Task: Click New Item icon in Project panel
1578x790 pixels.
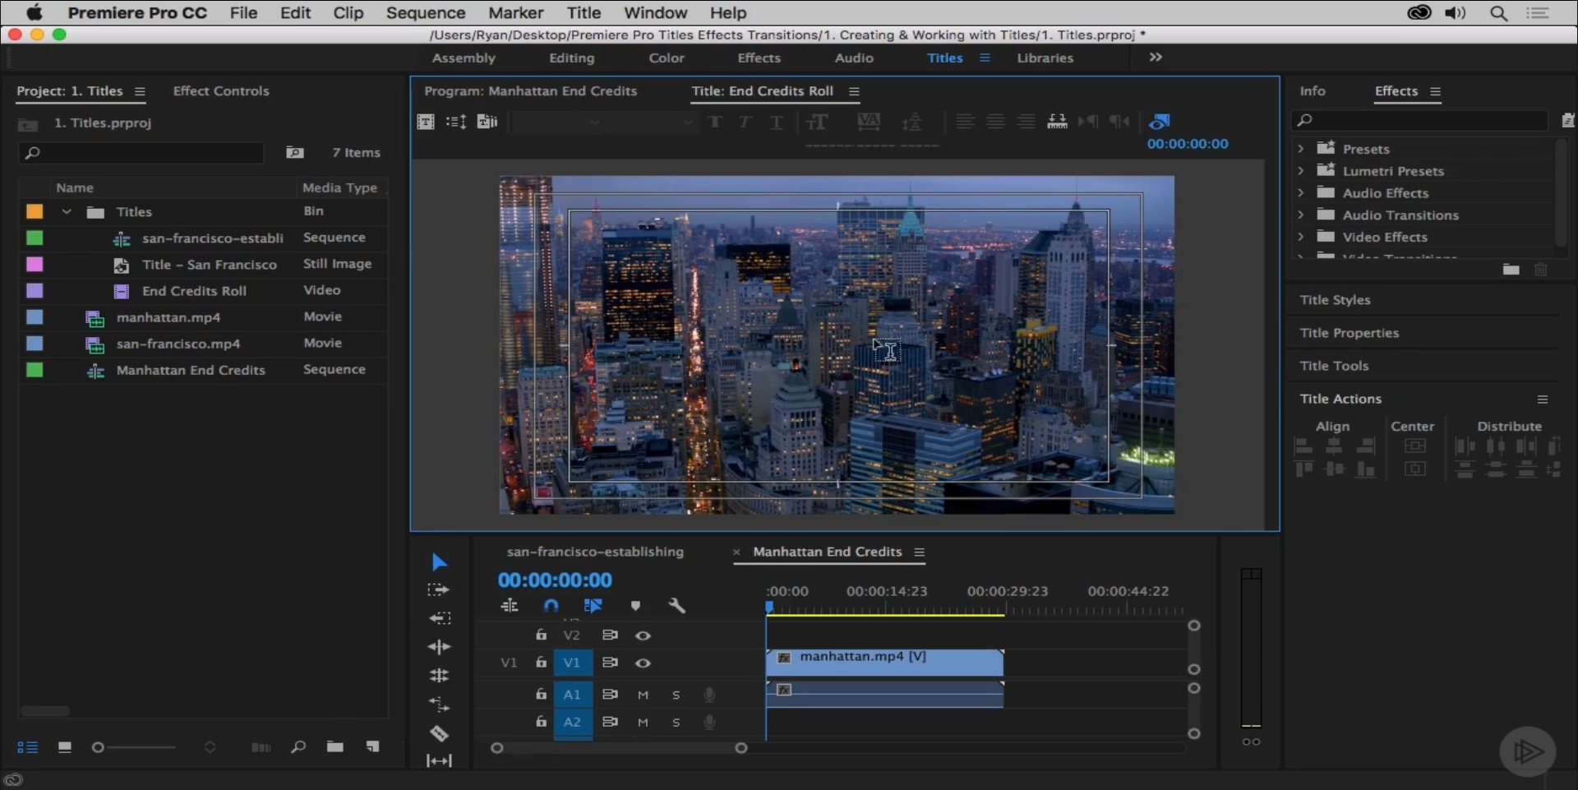Action: tap(373, 746)
